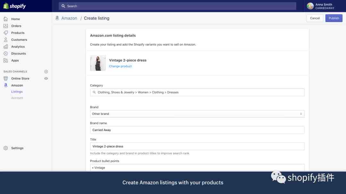Screen dimensions: 346x194
Task: Go to Discounts page
Action: coord(19,53)
